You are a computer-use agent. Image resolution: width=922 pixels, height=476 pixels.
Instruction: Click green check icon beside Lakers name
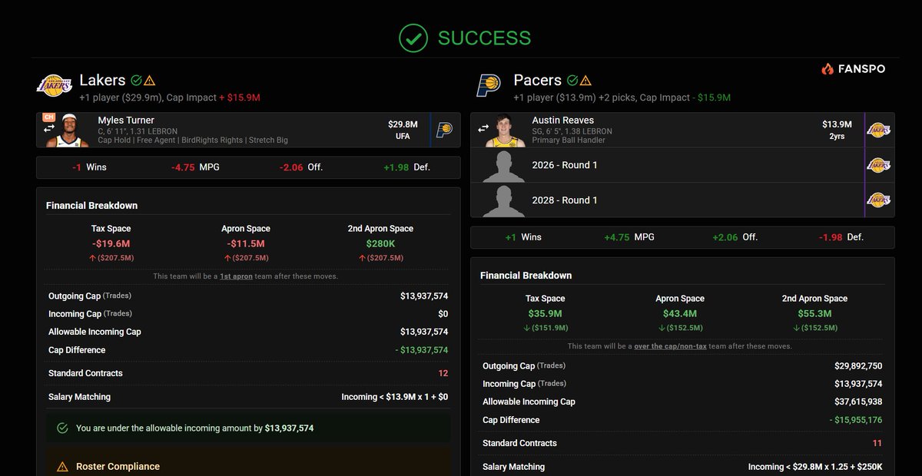pyautogui.click(x=136, y=80)
